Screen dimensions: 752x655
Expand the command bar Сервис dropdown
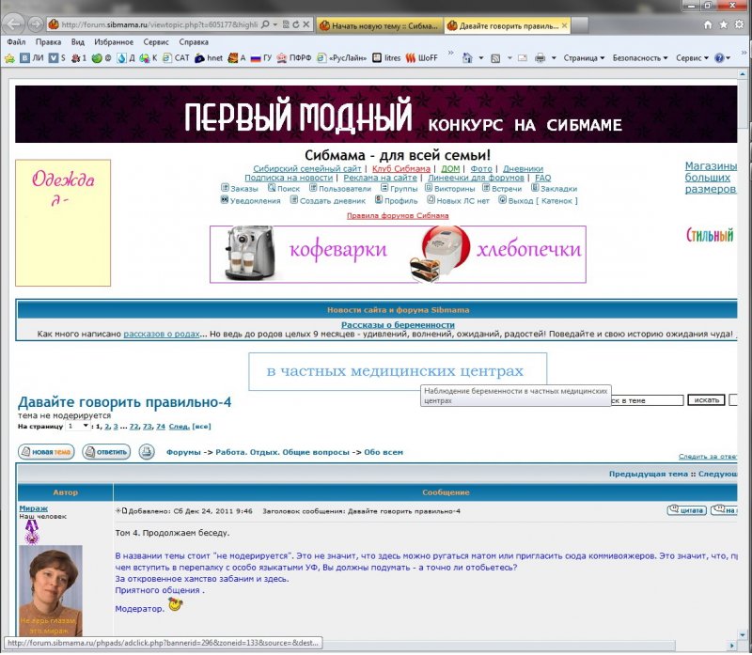click(x=692, y=58)
